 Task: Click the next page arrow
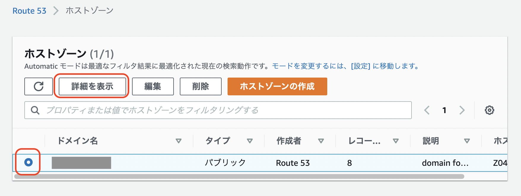(x=462, y=110)
